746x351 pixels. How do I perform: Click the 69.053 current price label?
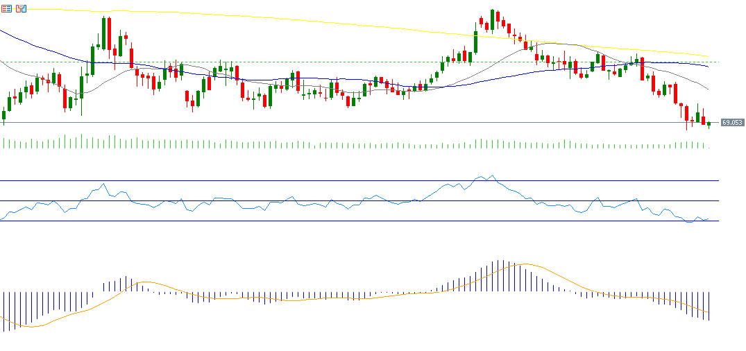click(x=732, y=122)
